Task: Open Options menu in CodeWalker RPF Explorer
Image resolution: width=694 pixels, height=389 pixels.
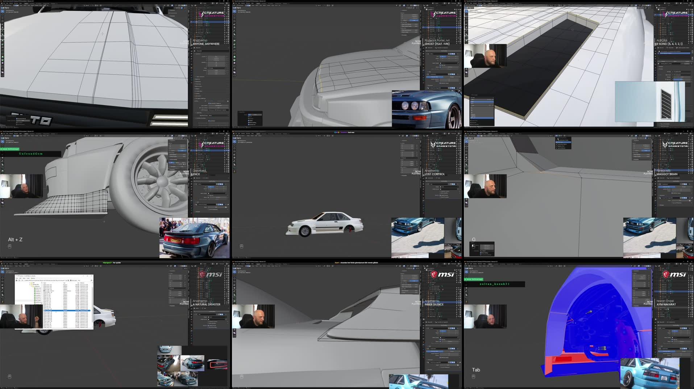Action: (x=33, y=278)
